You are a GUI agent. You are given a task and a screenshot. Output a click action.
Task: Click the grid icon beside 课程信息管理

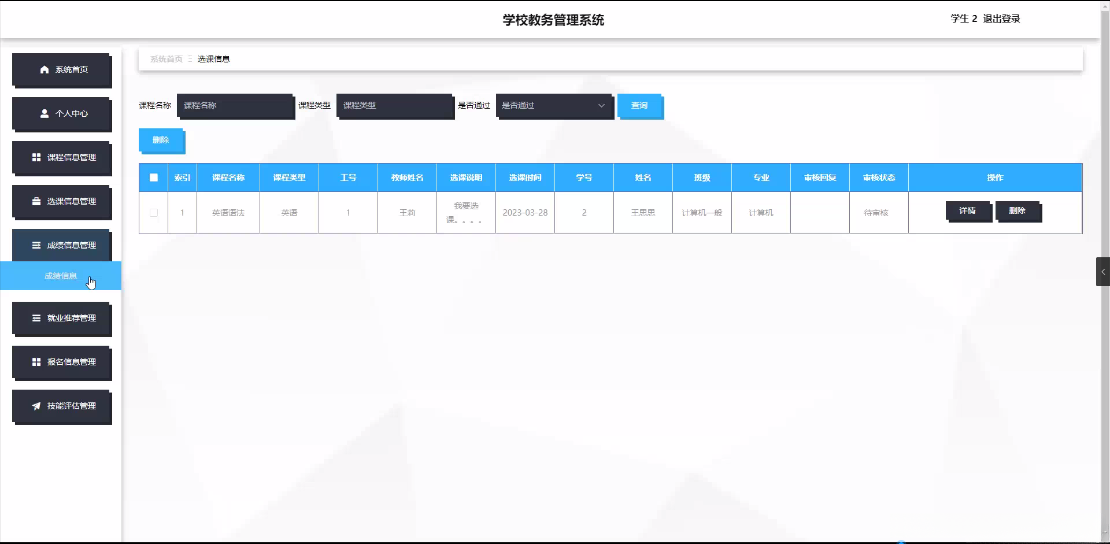[x=36, y=157]
